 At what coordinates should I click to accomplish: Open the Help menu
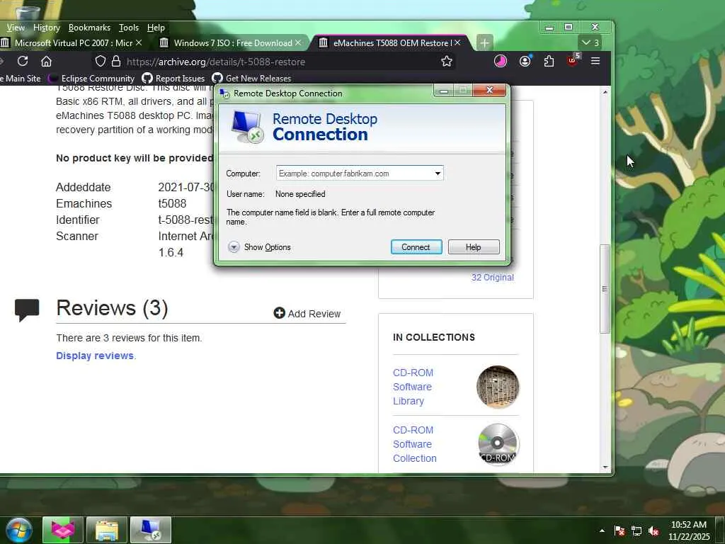coord(156,28)
